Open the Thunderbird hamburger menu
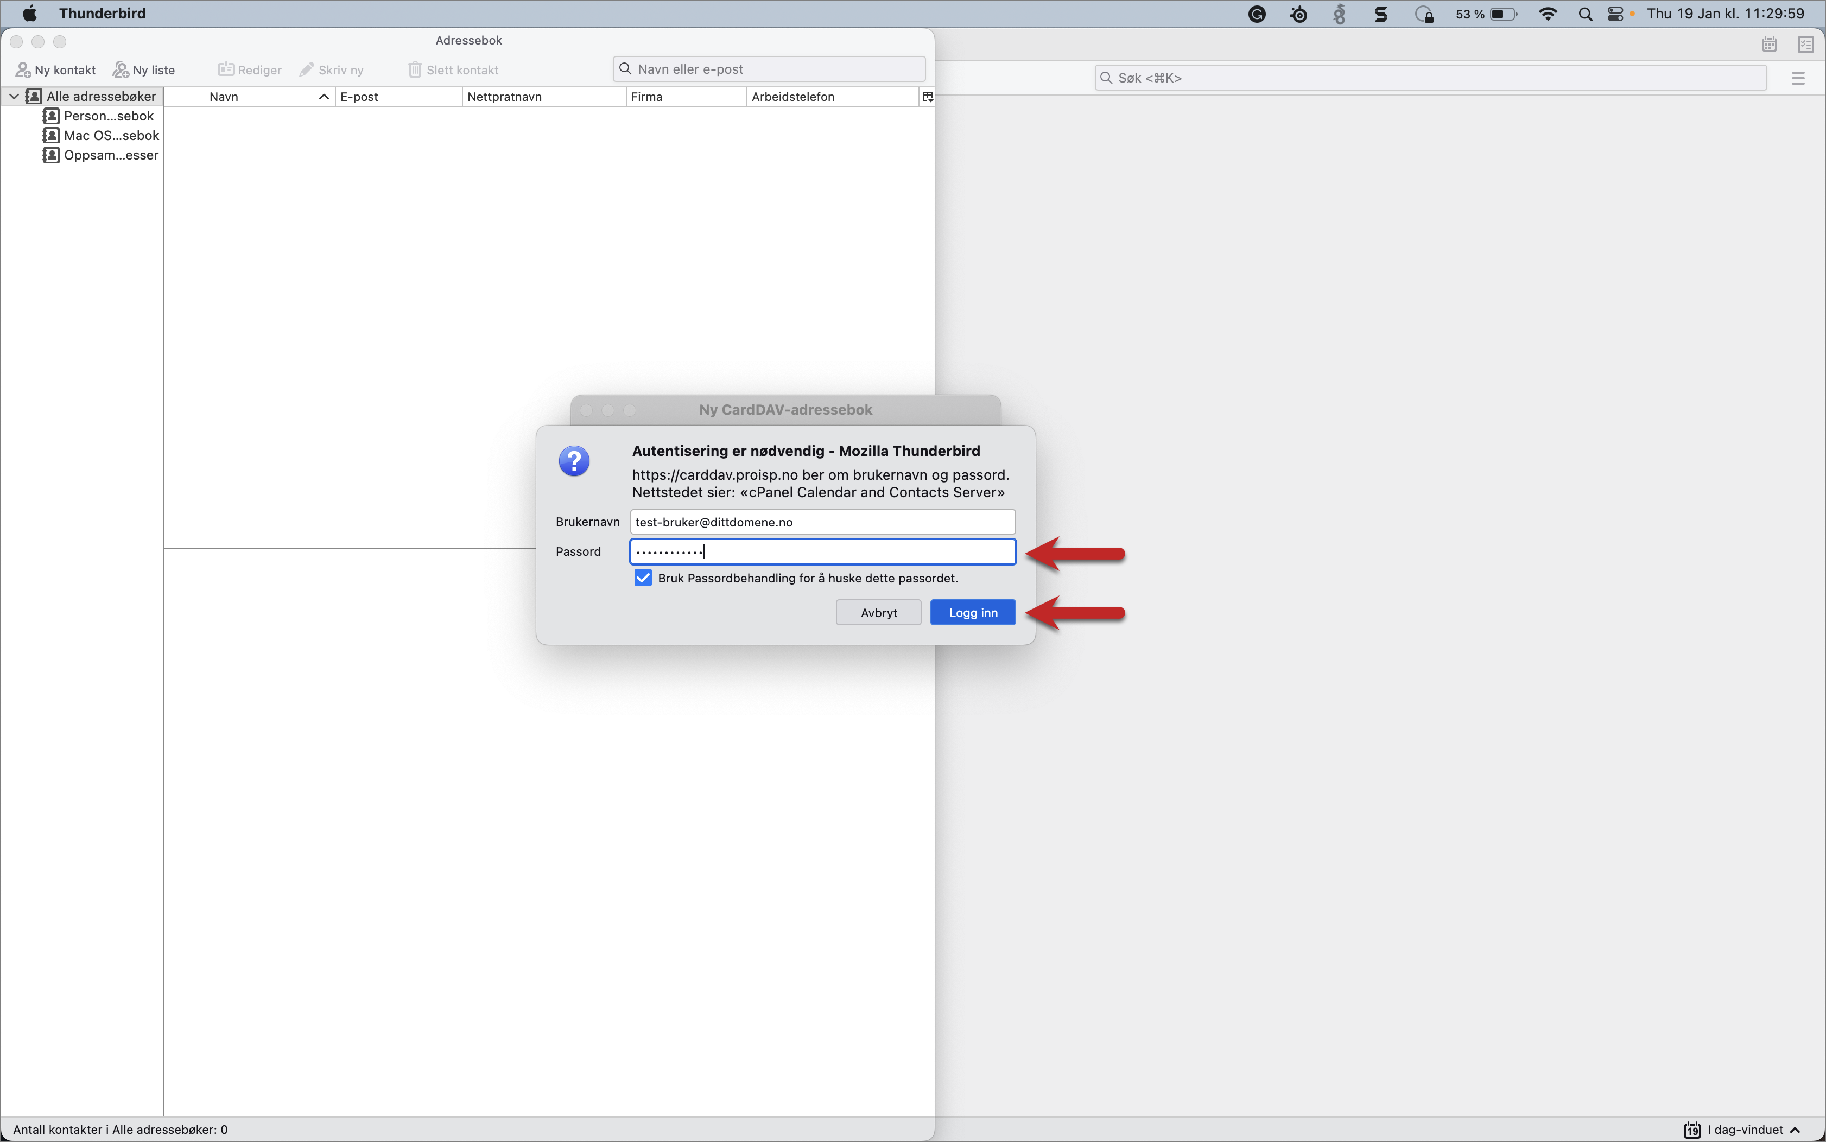This screenshot has height=1142, width=1826. point(1797,78)
